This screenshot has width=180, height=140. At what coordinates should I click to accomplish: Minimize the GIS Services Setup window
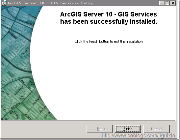click(162, 3)
